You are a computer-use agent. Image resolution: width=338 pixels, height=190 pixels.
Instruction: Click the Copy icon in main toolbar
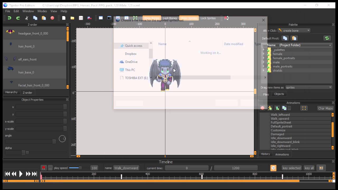pos(35,18)
